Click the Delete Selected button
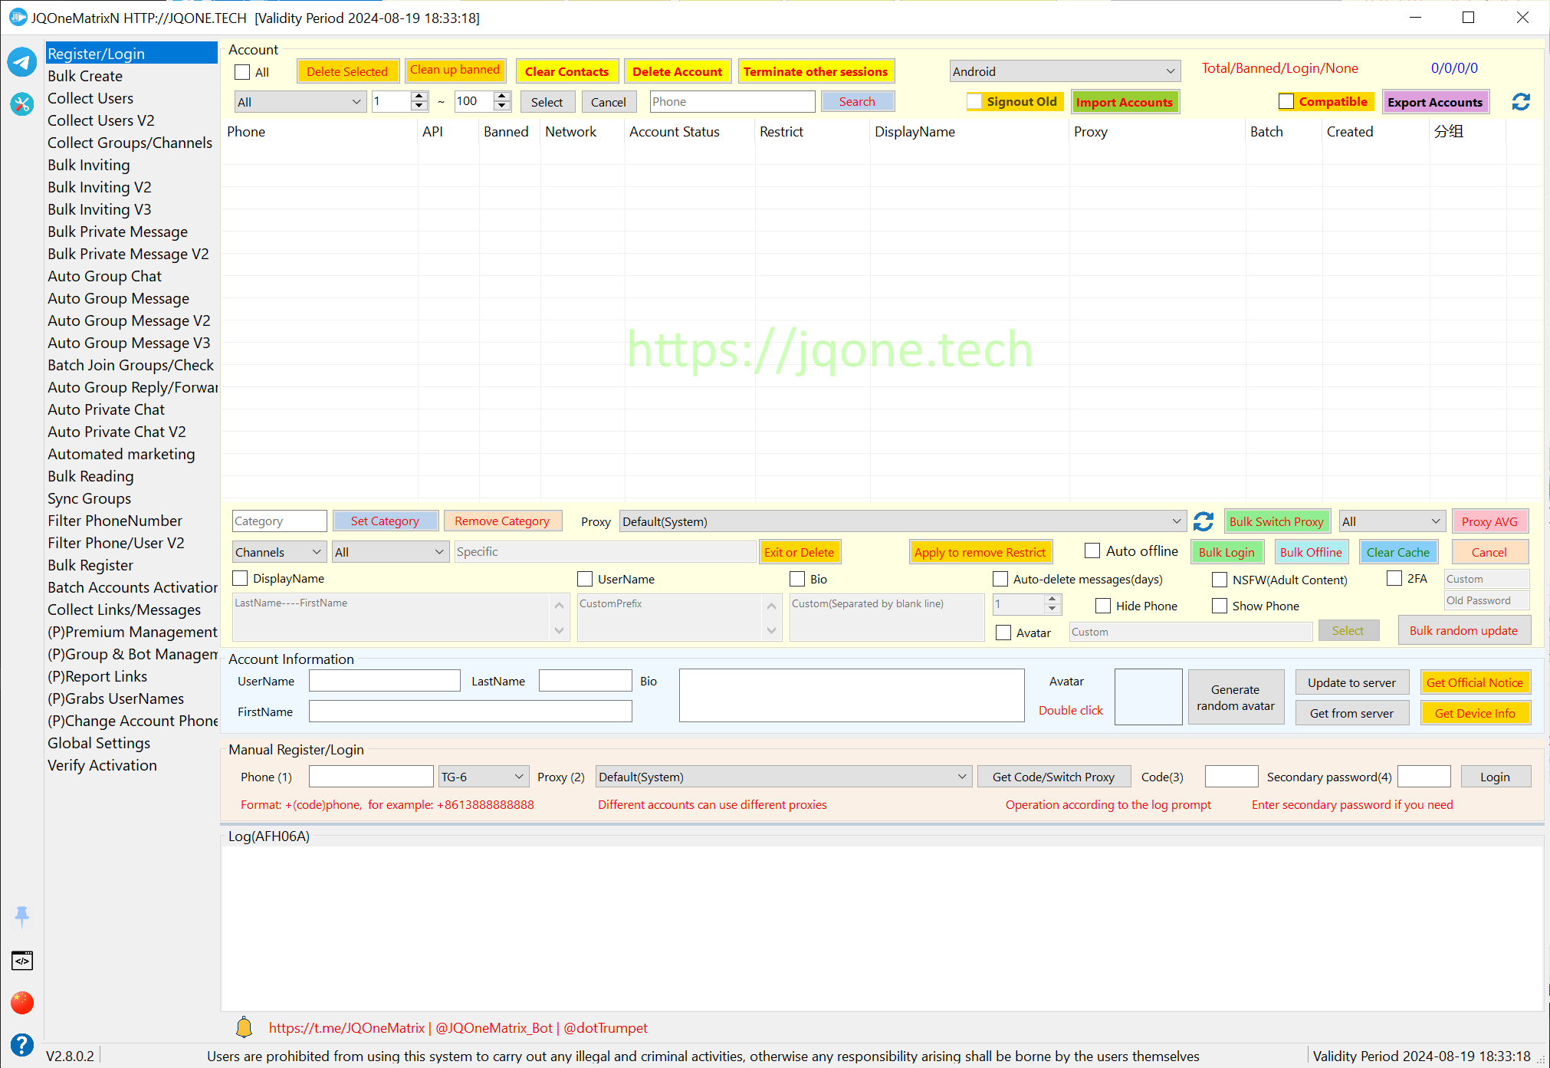This screenshot has height=1068, width=1550. coord(347,71)
